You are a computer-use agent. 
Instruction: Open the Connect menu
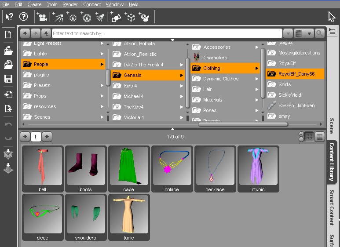coord(92,4)
